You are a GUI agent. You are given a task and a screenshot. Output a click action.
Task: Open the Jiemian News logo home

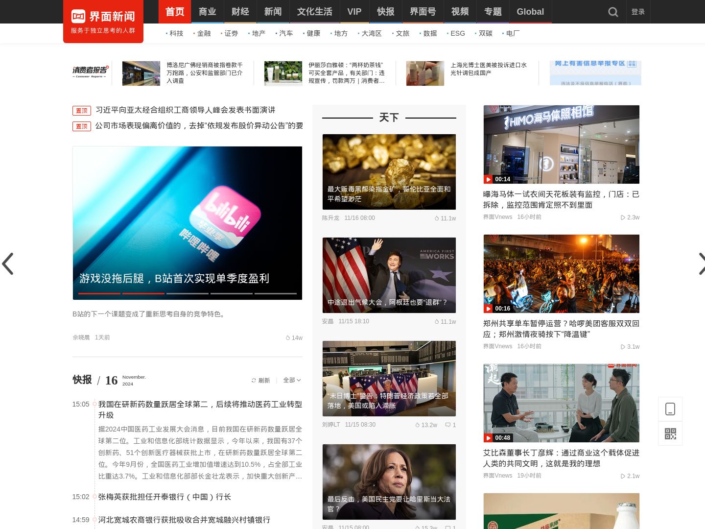[103, 21]
